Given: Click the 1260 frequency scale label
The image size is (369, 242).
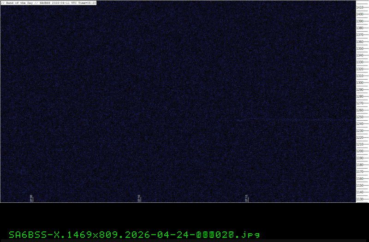Looking at the screenshot, I should coord(360,110).
